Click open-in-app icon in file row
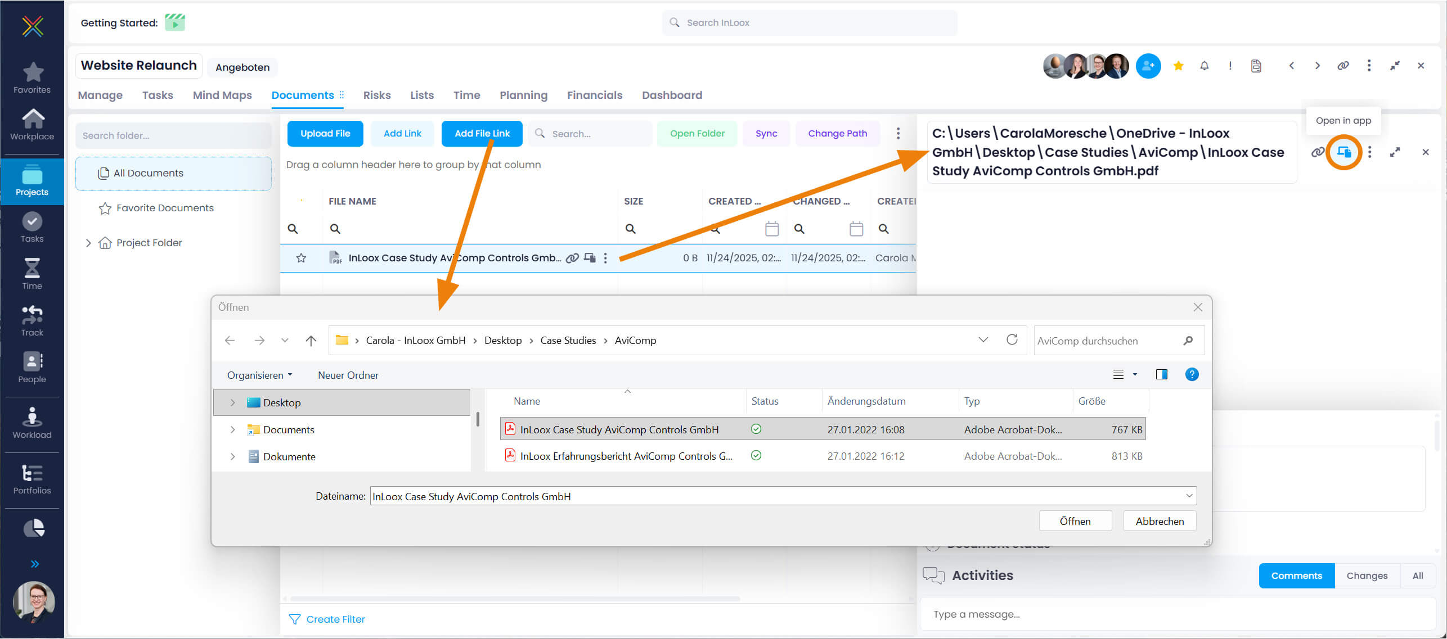Viewport: 1447px width, 639px height. click(x=590, y=258)
